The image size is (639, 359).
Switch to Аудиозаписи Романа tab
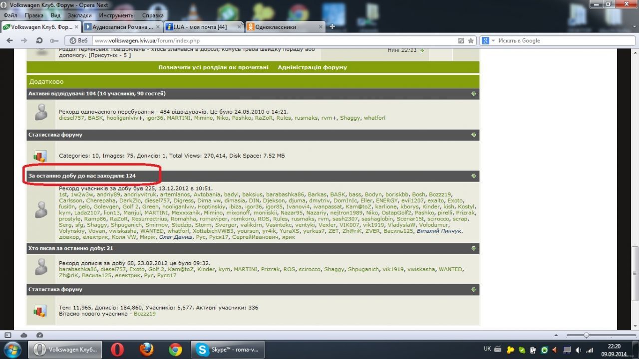click(x=122, y=27)
